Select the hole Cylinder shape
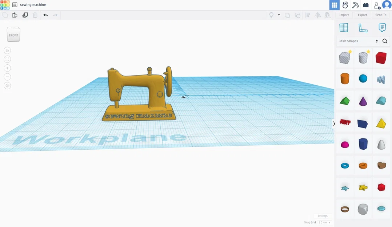Viewport: 392px width, 227px height. pos(363,58)
